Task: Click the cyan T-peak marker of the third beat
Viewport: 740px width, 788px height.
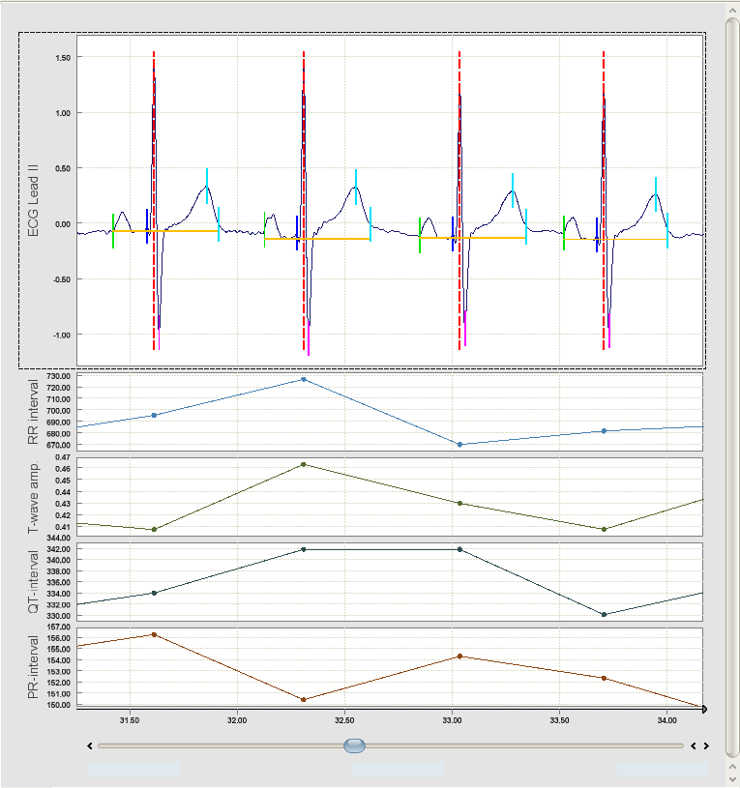Action: [x=513, y=190]
